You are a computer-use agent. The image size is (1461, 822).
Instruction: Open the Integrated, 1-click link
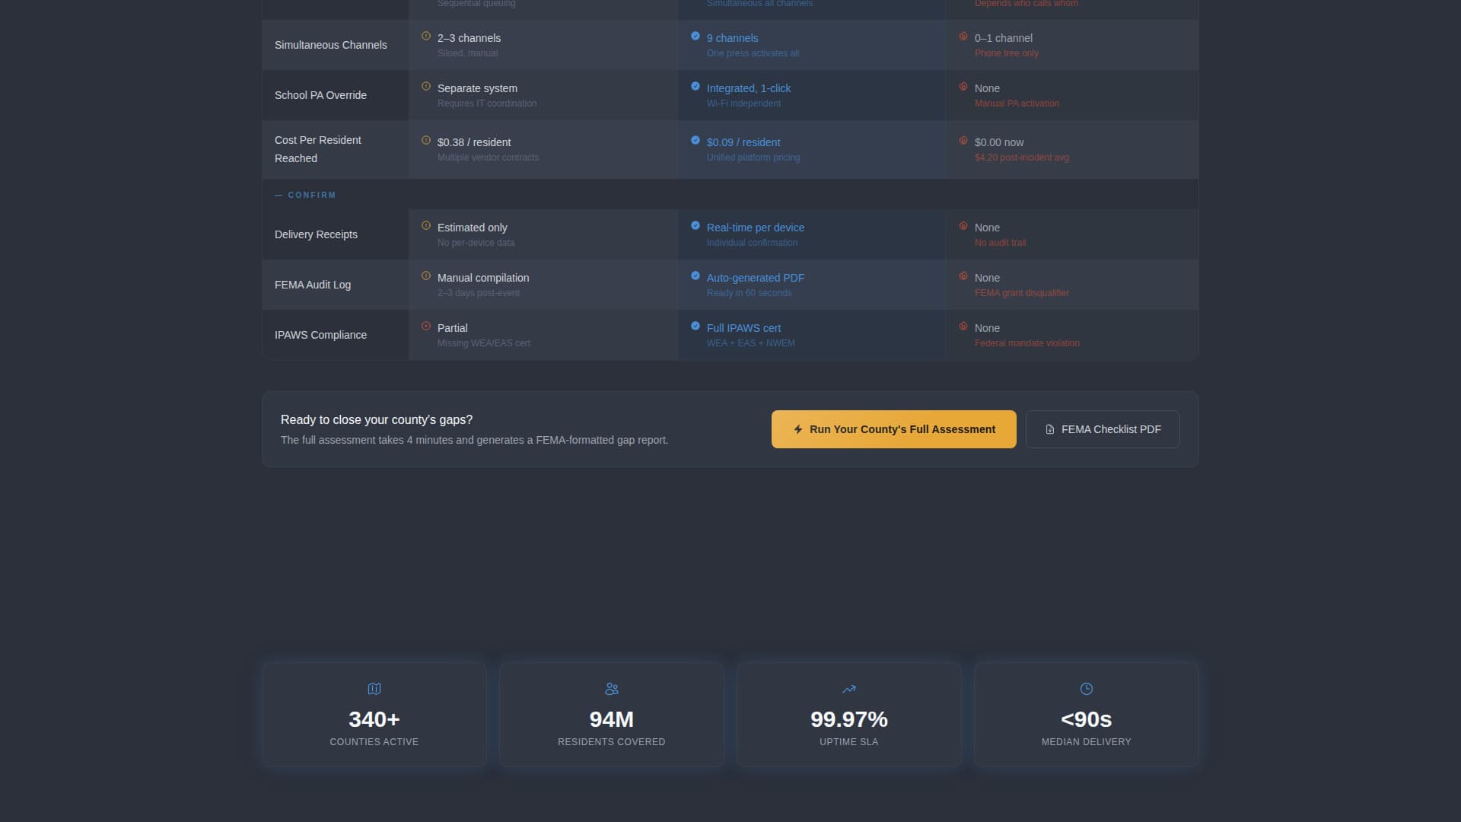pos(748,88)
